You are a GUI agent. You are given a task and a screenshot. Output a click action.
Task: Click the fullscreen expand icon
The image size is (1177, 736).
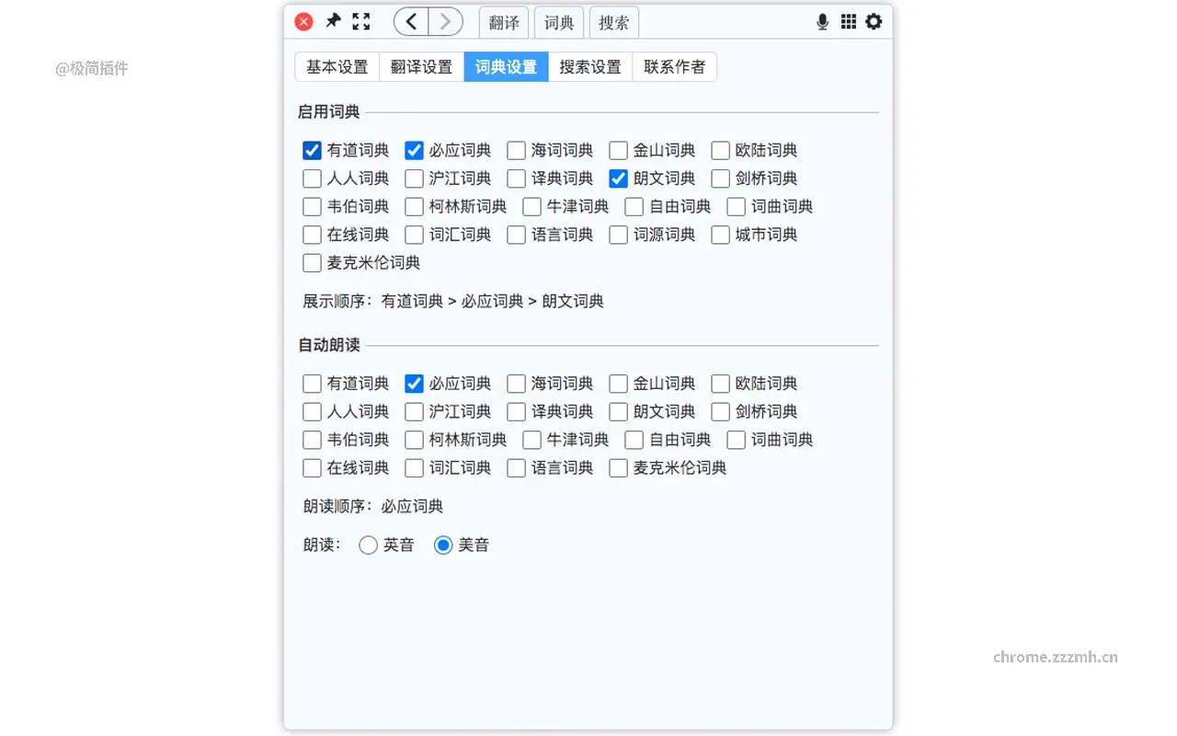click(360, 20)
